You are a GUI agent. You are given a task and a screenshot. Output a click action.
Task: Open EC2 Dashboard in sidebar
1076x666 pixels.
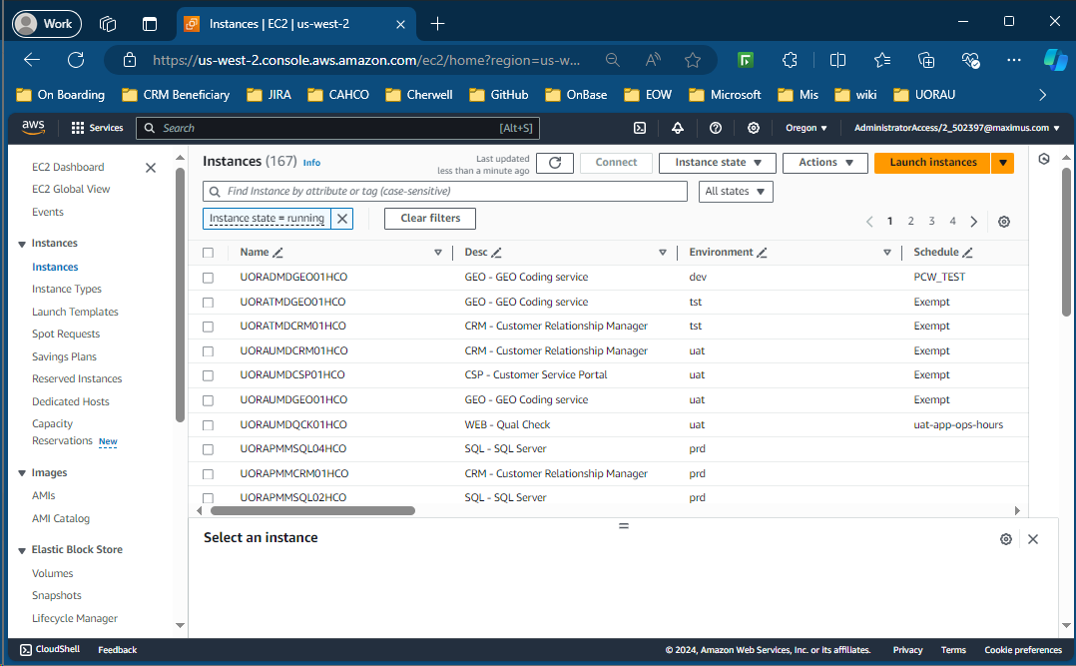68,167
